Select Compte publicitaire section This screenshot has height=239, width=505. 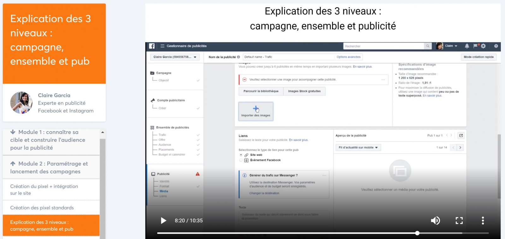(x=171, y=100)
